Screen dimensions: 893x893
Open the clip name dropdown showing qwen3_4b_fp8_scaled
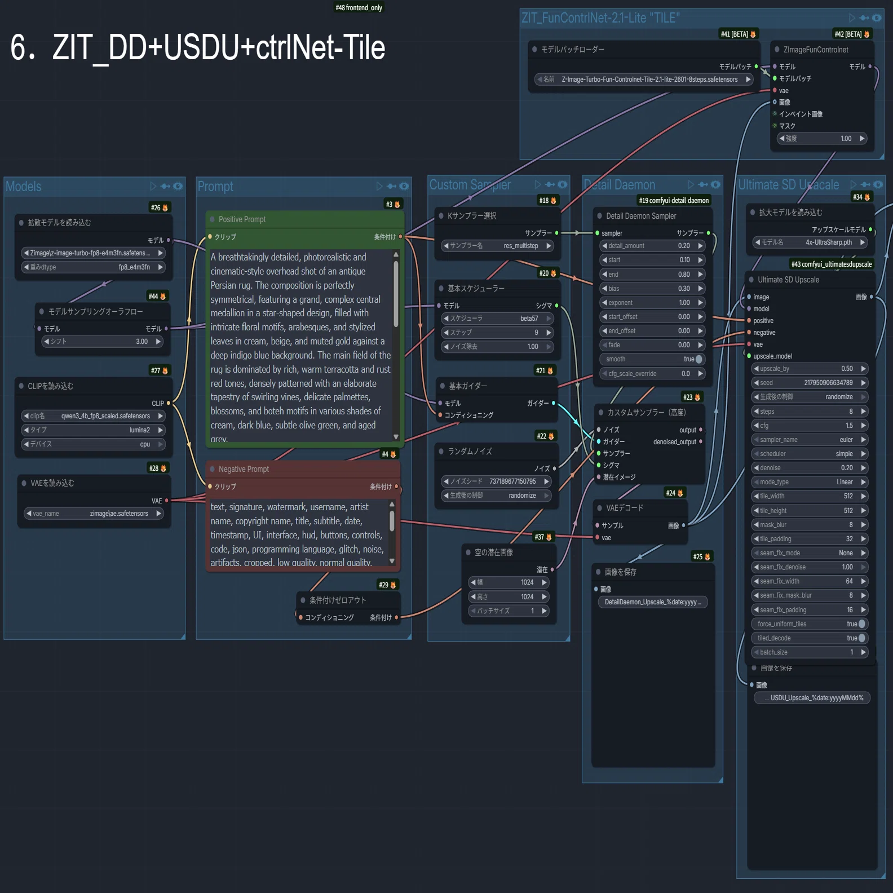point(94,416)
